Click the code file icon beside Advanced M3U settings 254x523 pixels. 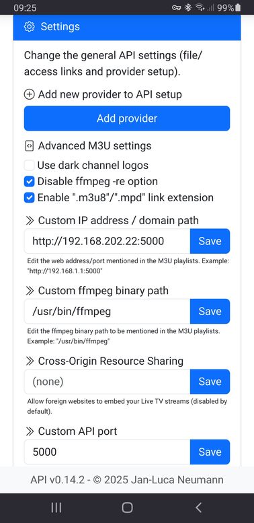pos(30,146)
